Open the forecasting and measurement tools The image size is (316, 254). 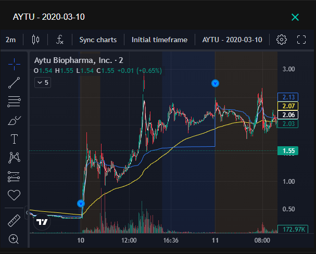14,176
